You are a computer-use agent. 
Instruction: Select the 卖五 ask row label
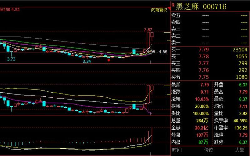pos(176,15)
